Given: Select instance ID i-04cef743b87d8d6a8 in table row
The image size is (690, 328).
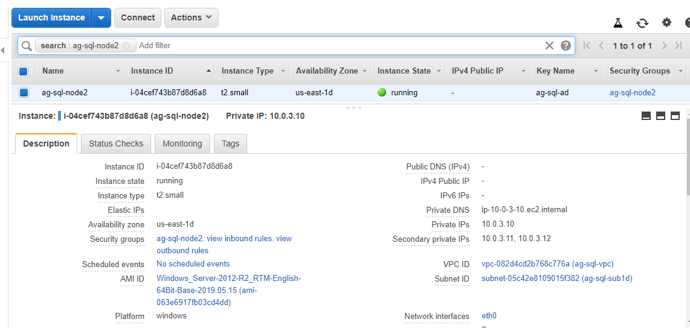Looking at the screenshot, I should pyautogui.click(x=169, y=93).
